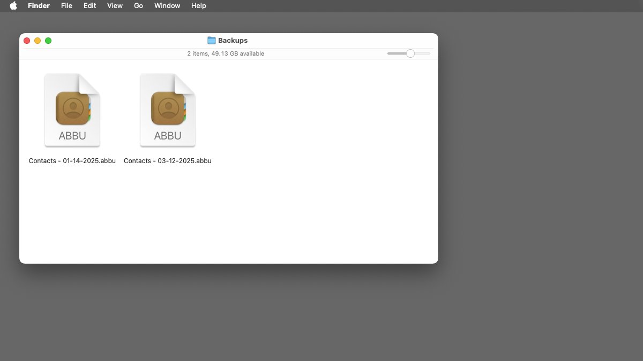Click the icon size slider knob
This screenshot has width=643, height=361.
click(x=410, y=53)
